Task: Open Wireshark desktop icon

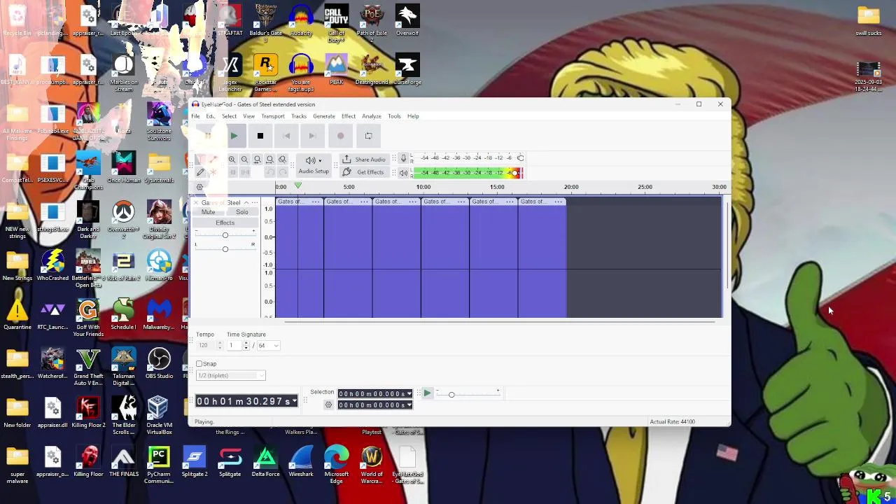Action: pyautogui.click(x=301, y=461)
